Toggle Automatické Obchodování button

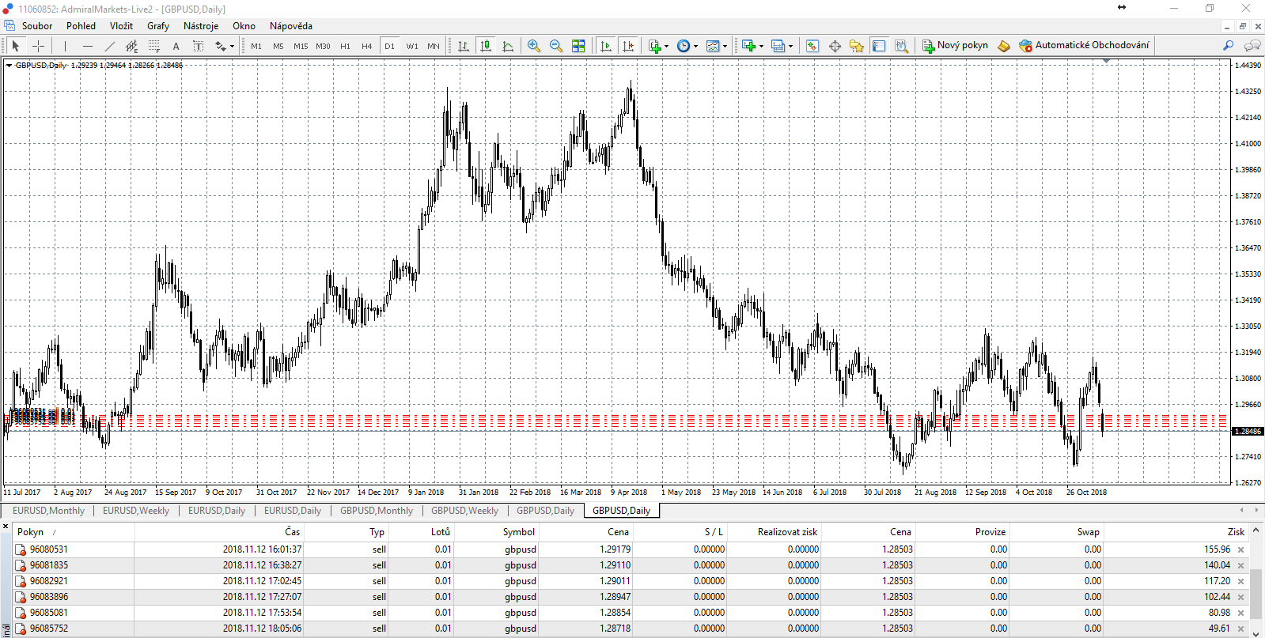(1084, 46)
